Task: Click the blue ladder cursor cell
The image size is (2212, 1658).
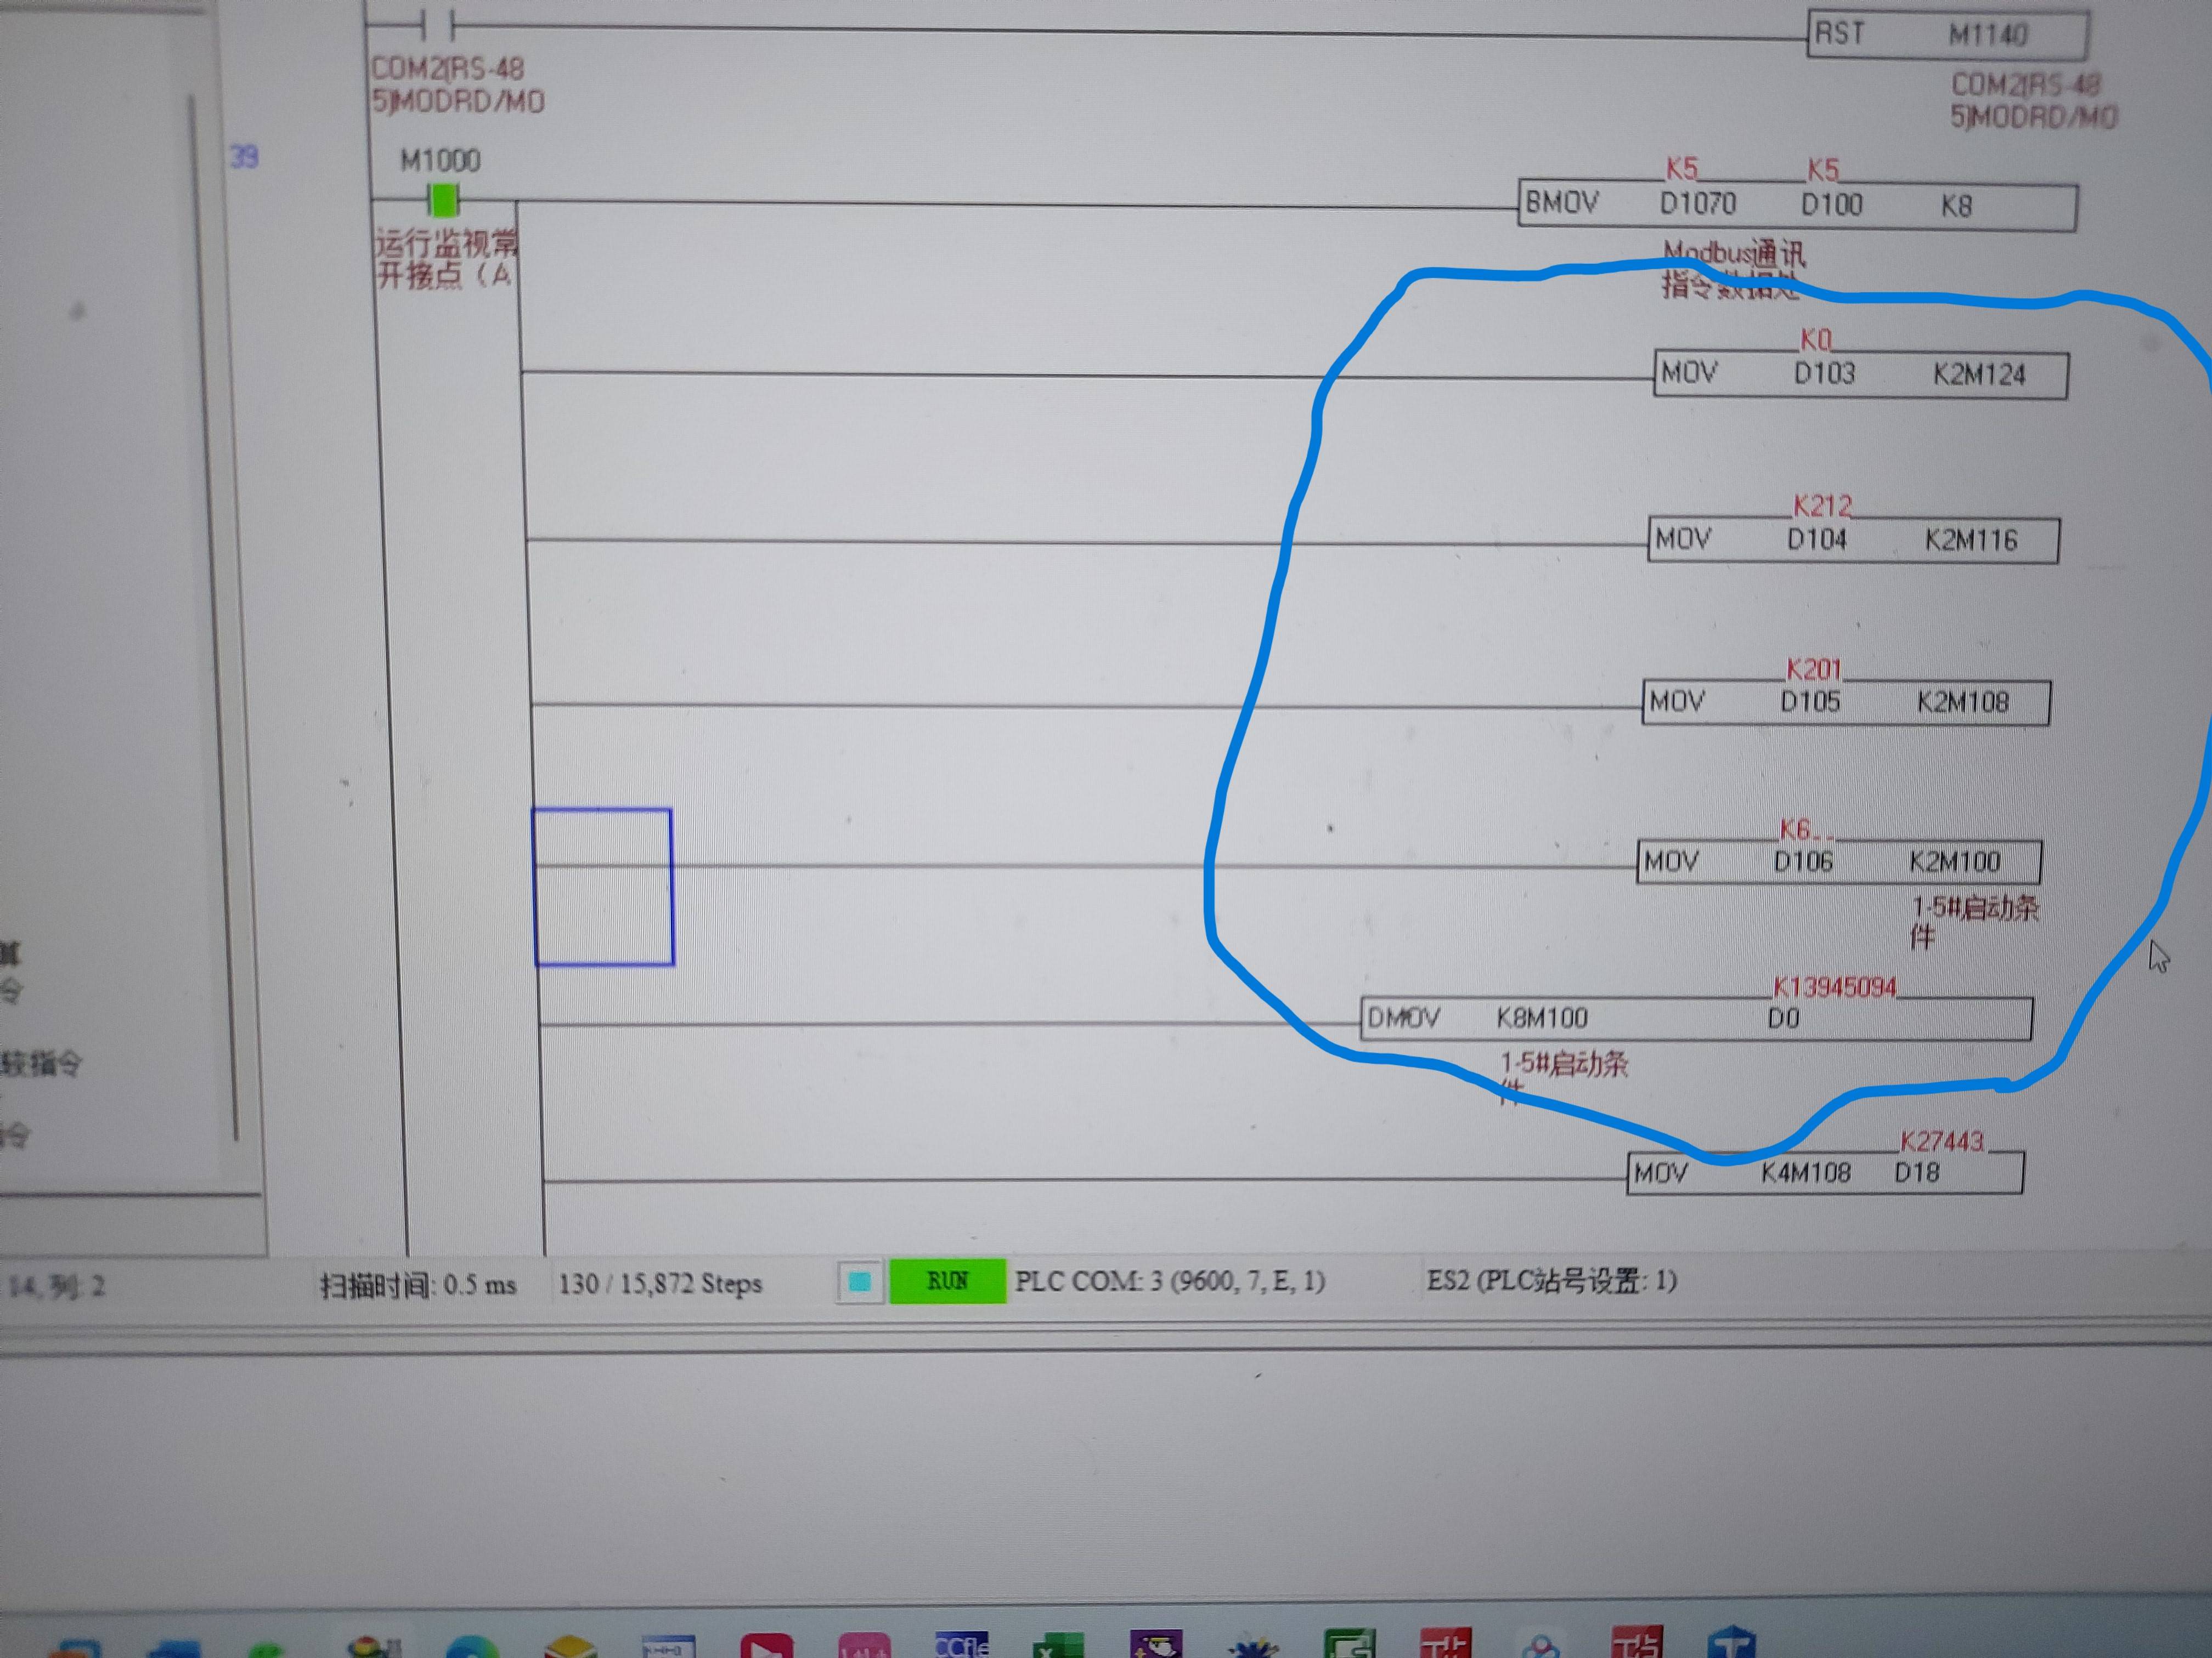Action: [603, 888]
